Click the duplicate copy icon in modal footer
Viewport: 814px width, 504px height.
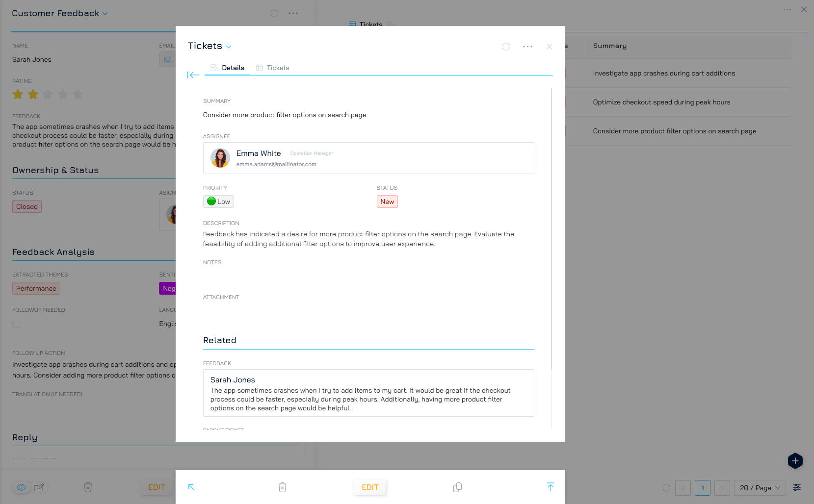[457, 487]
